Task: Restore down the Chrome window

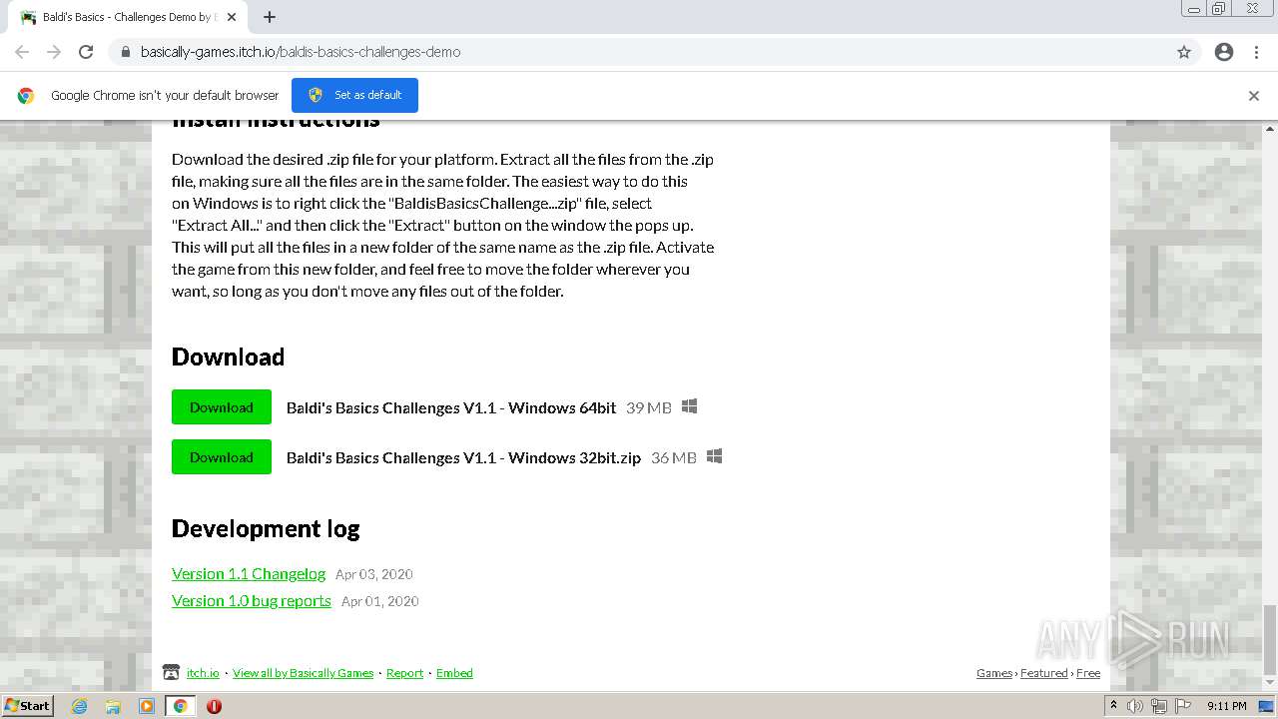Action: tap(1219, 9)
